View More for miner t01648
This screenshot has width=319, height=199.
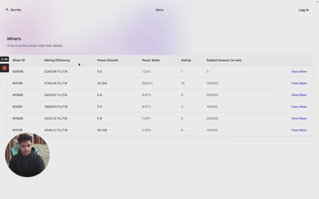(299, 72)
